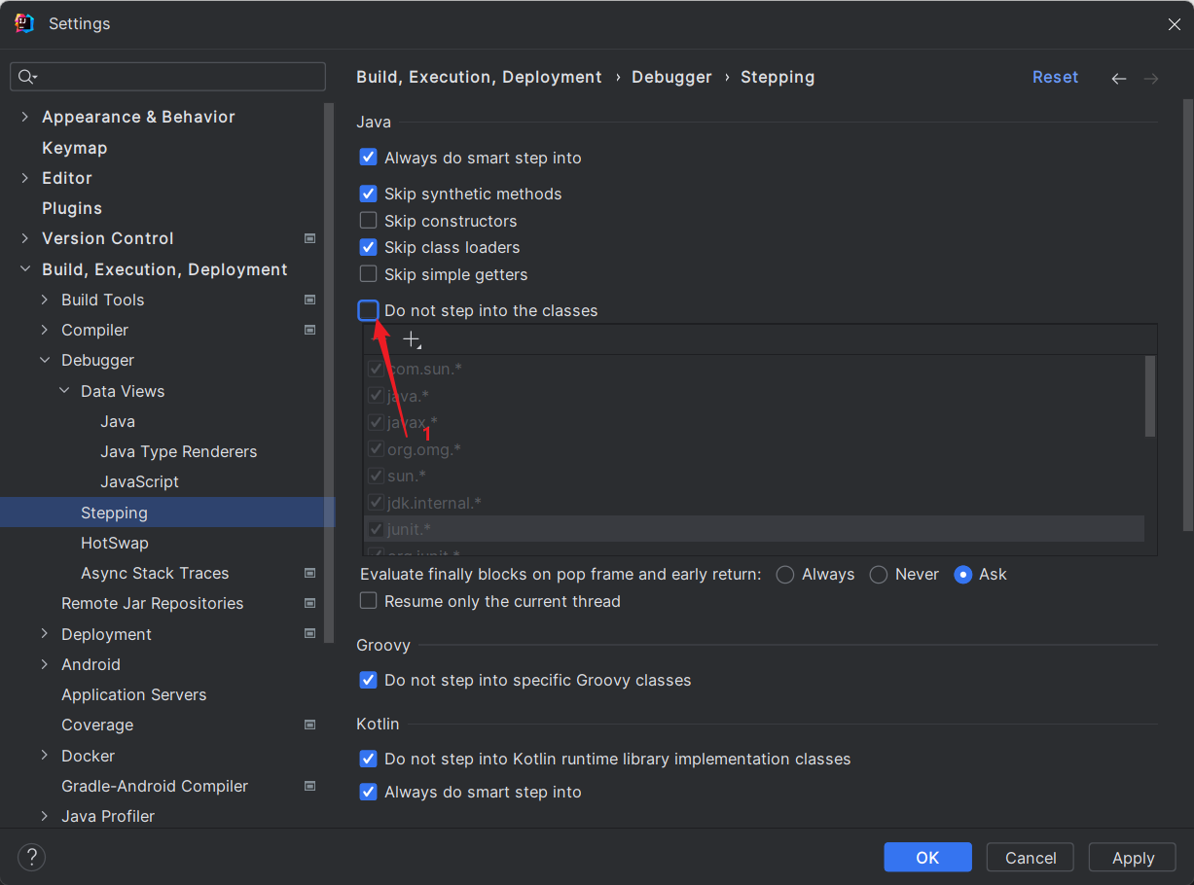Expand the Appearance & Behavior section
The image size is (1194, 885).
(x=25, y=117)
